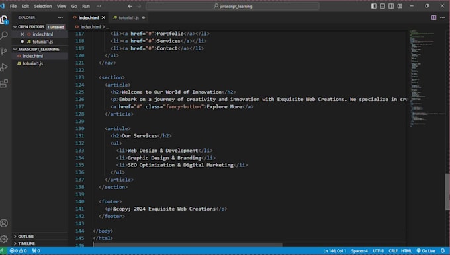The image size is (450, 255).
Task: Open editor More Actions ellipsis
Action: 442,17
